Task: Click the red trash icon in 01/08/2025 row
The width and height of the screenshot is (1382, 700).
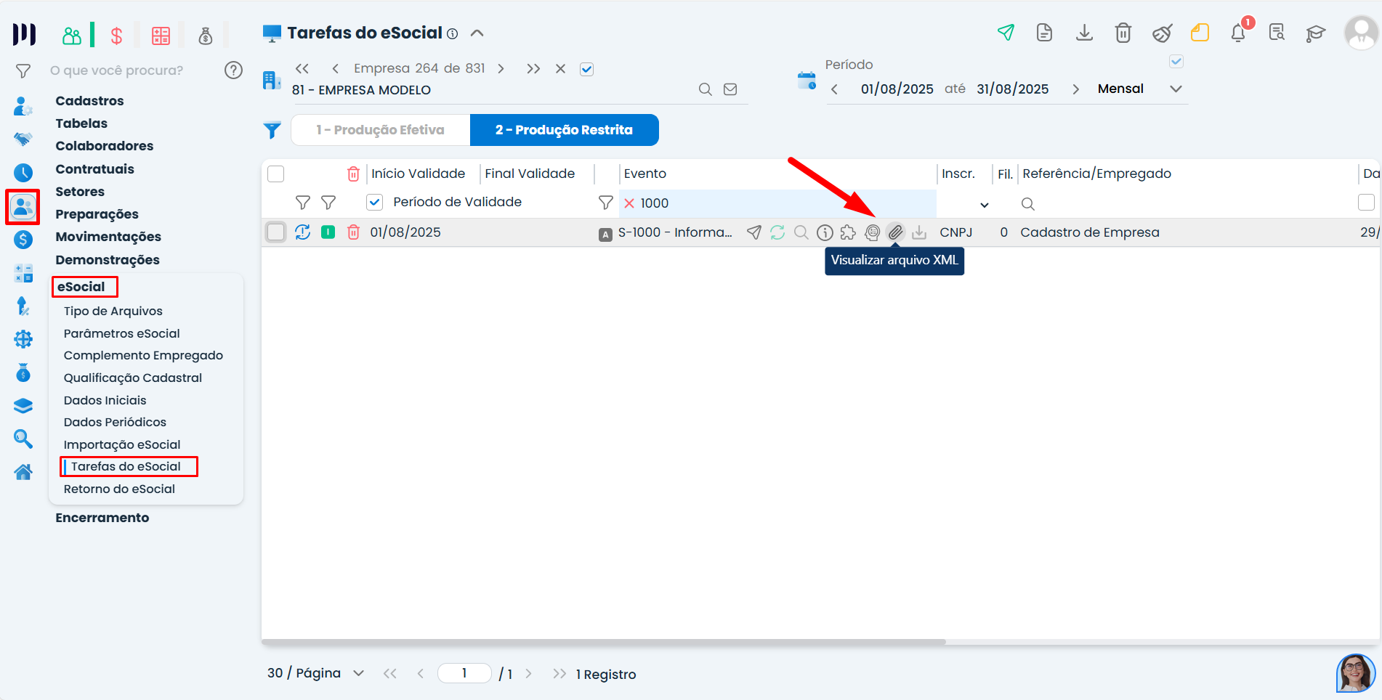Action: 353,232
